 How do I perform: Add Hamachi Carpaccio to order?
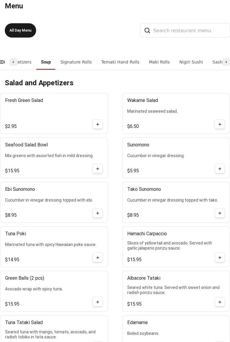(220, 258)
